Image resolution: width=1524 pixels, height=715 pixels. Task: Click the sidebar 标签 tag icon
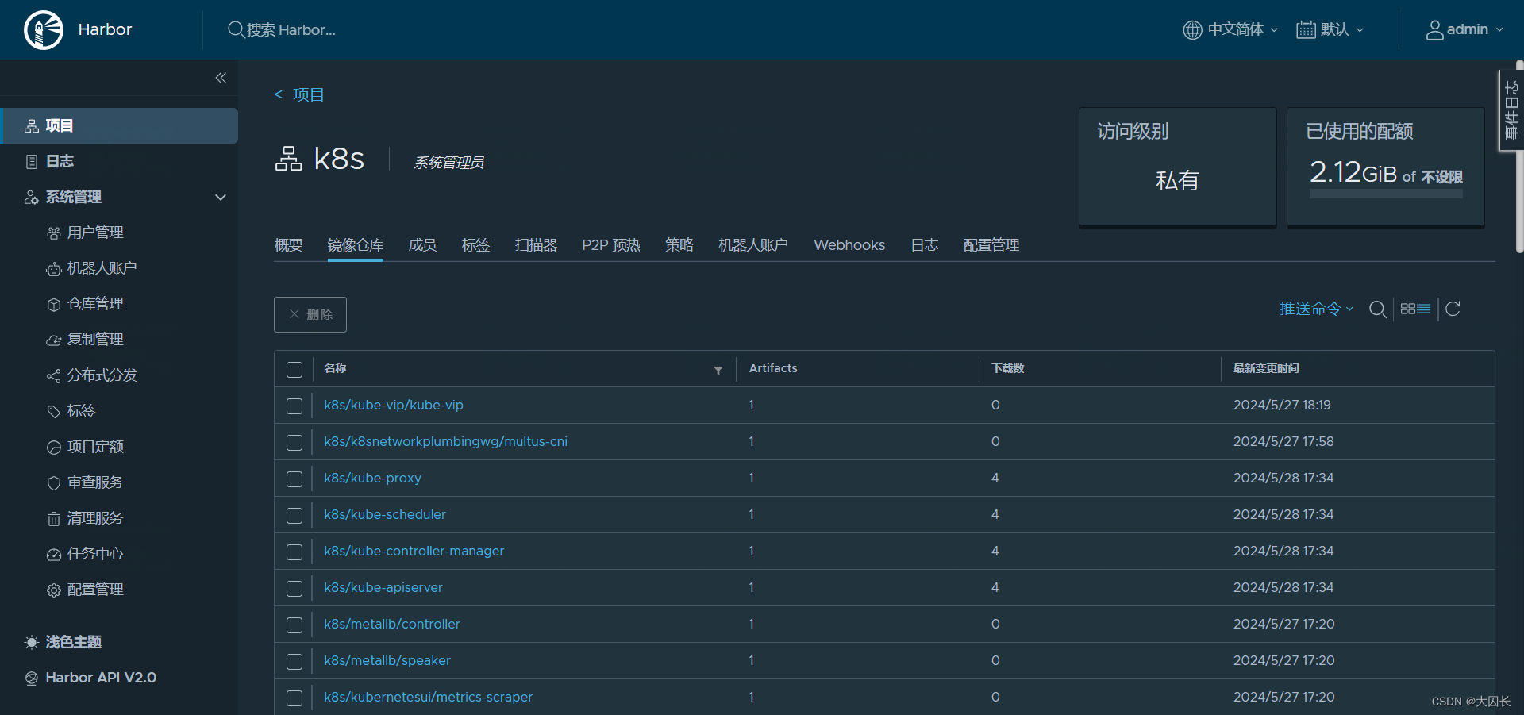click(54, 412)
